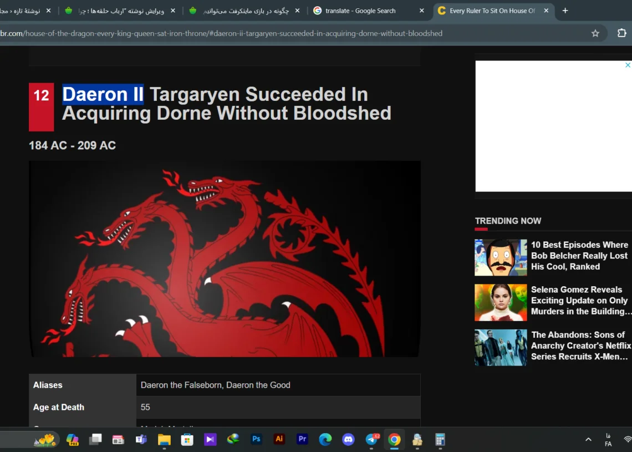Open Discord from the taskbar
632x452 pixels.
click(348, 439)
